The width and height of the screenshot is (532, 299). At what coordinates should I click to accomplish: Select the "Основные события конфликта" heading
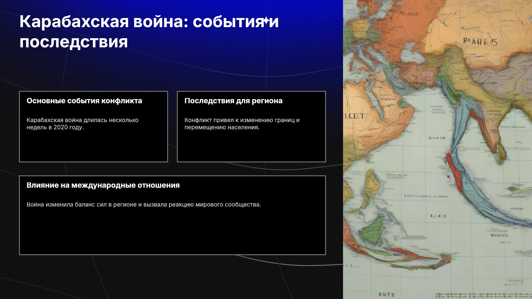pos(84,101)
